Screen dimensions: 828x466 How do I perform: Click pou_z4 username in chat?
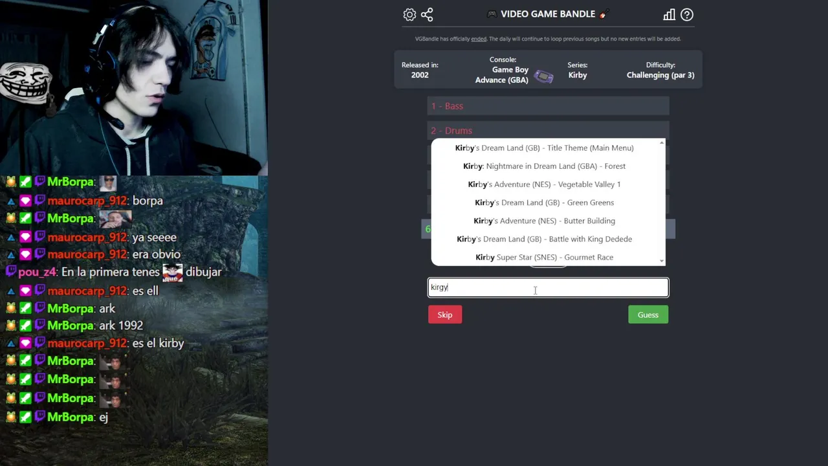pos(38,272)
